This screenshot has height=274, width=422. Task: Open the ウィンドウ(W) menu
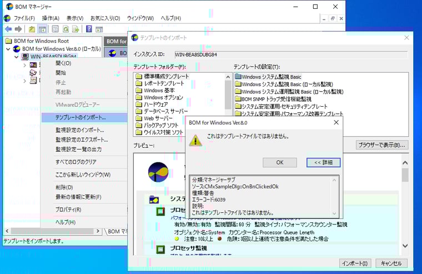pyautogui.click(x=140, y=18)
